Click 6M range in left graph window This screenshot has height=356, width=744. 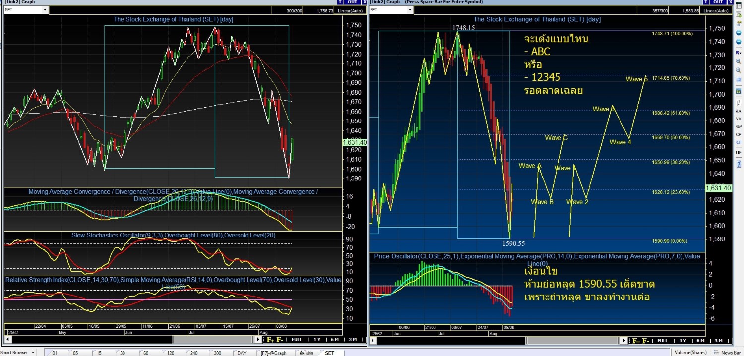click(335, 340)
